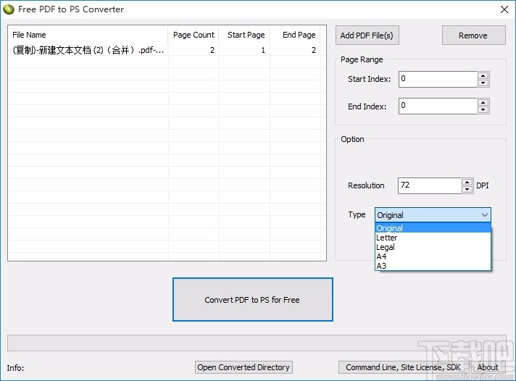Click the Page Count cell showing 2
Viewport: 516px width, 381px height.
click(x=193, y=50)
